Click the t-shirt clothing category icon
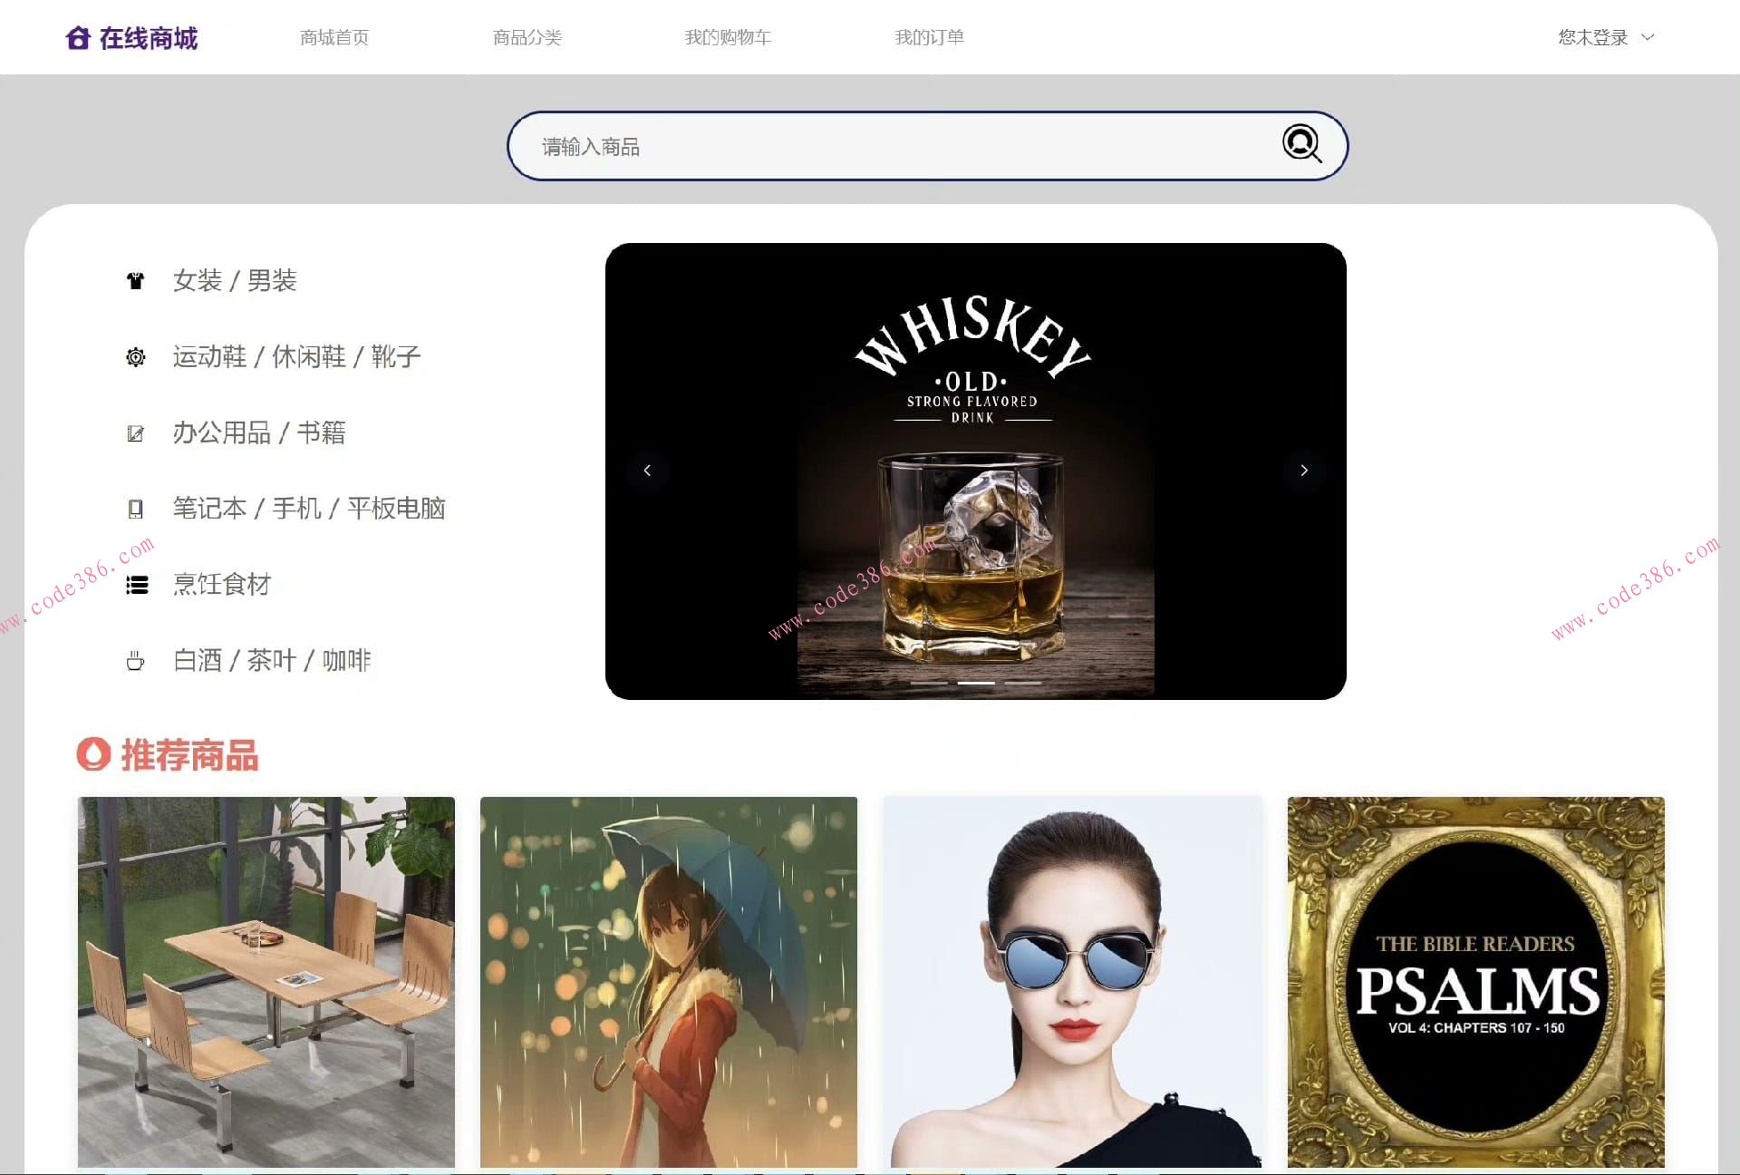 click(x=136, y=281)
